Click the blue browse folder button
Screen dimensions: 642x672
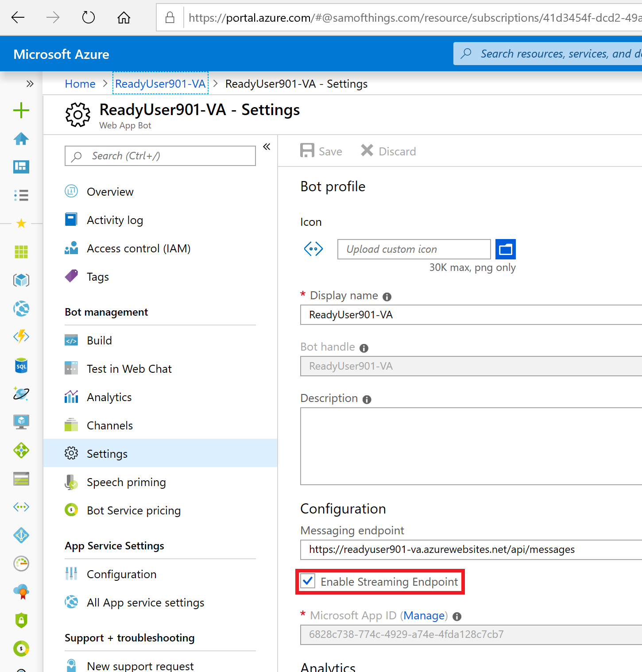pos(506,249)
